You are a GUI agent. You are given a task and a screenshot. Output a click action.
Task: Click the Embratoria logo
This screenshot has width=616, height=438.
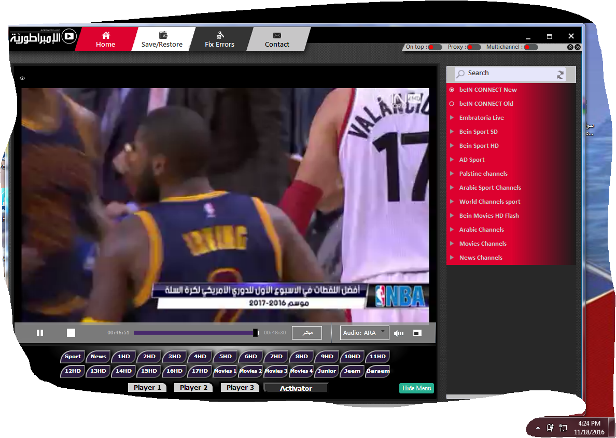tap(43, 37)
